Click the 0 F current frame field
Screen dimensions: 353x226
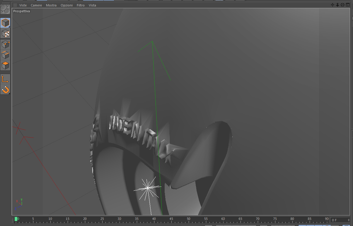[x=340, y=220]
